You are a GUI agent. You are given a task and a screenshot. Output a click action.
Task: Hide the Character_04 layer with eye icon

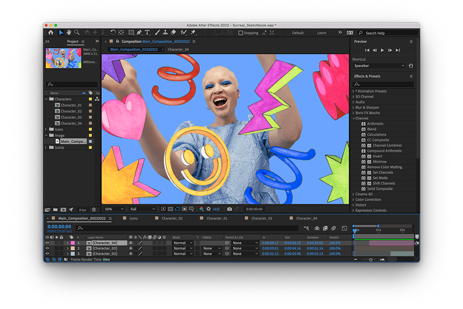[47, 243]
